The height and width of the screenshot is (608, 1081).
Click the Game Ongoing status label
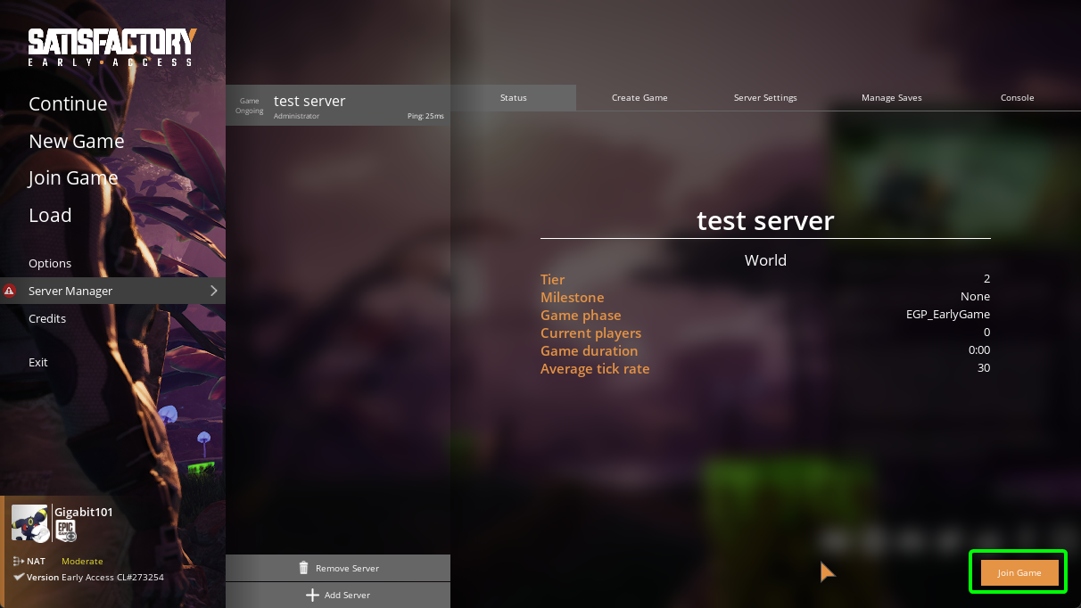point(250,105)
